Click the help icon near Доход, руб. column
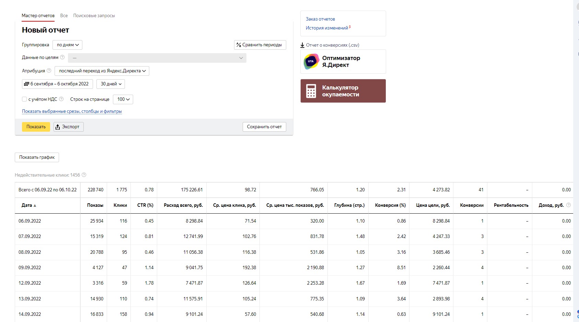The height and width of the screenshot is (322, 579). (568, 205)
